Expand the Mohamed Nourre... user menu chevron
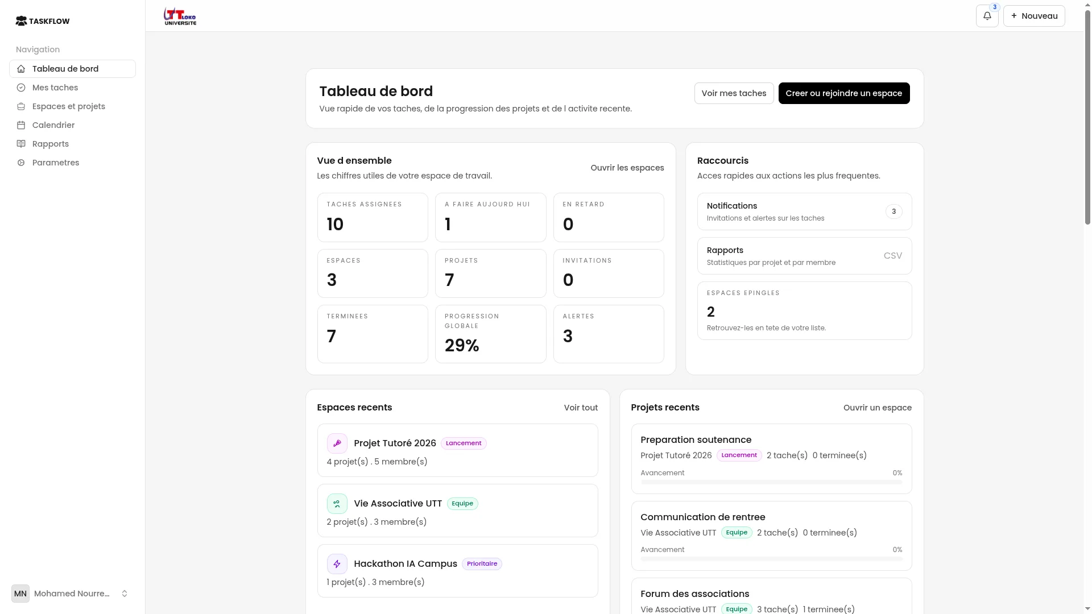Image resolution: width=1092 pixels, height=614 pixels. coord(125,594)
